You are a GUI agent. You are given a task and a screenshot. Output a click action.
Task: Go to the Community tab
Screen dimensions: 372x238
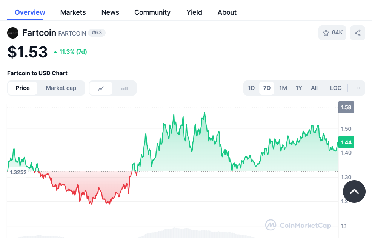pos(152,12)
